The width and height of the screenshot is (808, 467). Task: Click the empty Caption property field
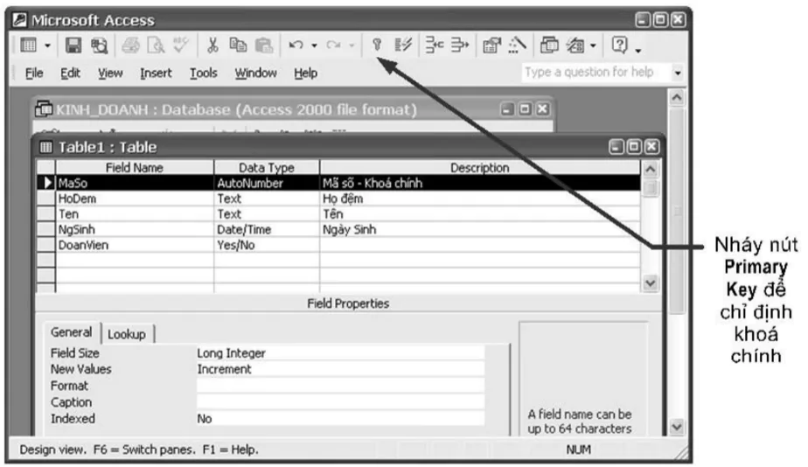(x=340, y=402)
